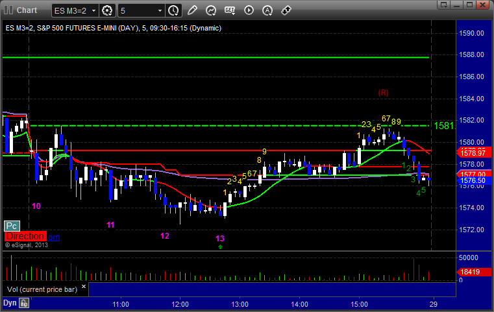Open the studies chart-line menu
494x312 pixels.
pos(211,10)
